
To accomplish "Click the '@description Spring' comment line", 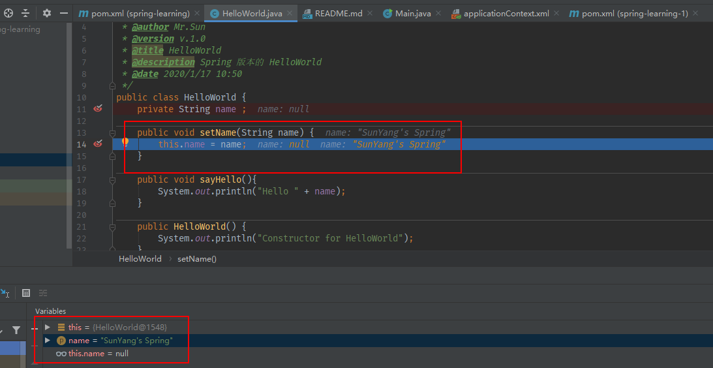I will coord(222,62).
